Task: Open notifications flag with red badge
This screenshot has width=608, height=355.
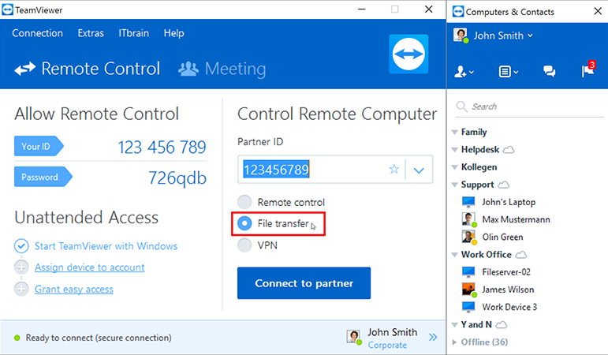Action: tap(587, 69)
